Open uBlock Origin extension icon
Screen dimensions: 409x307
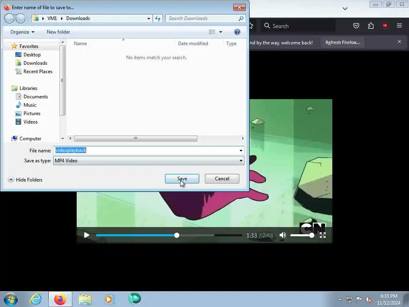385,26
